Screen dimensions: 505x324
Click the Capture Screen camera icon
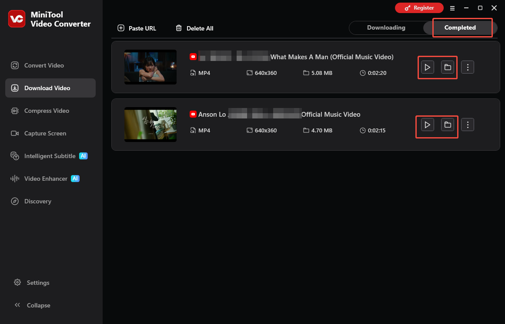(x=15, y=133)
